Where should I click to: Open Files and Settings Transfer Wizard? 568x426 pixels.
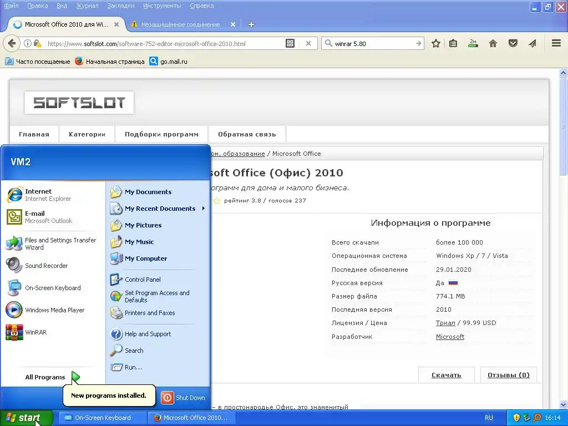click(52, 244)
